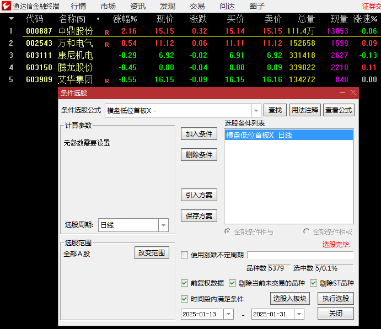This screenshot has width=381, height=329.
Task: Click the 卖价 column header
Action: click(x=273, y=19)
